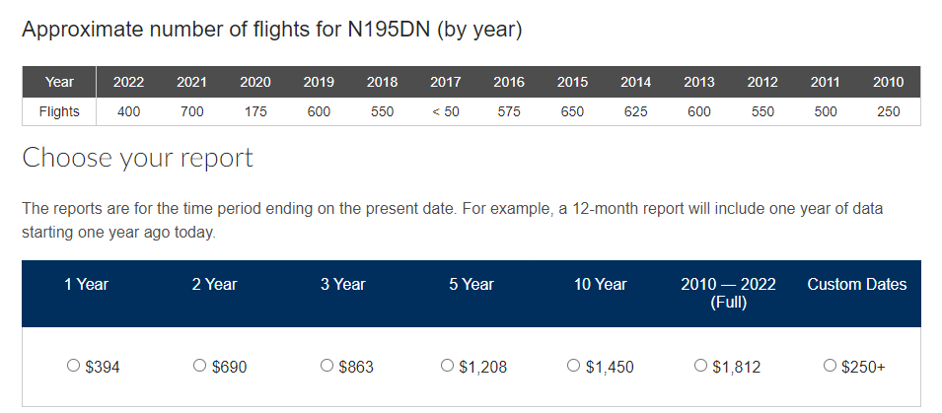Choose the $690 radio button
The image size is (942, 413).
(x=200, y=366)
